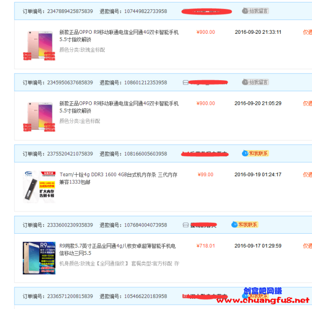Click 颜色分类:玫瑰金标配 attribute text
The height and width of the screenshot is (309, 312).
coord(82,50)
